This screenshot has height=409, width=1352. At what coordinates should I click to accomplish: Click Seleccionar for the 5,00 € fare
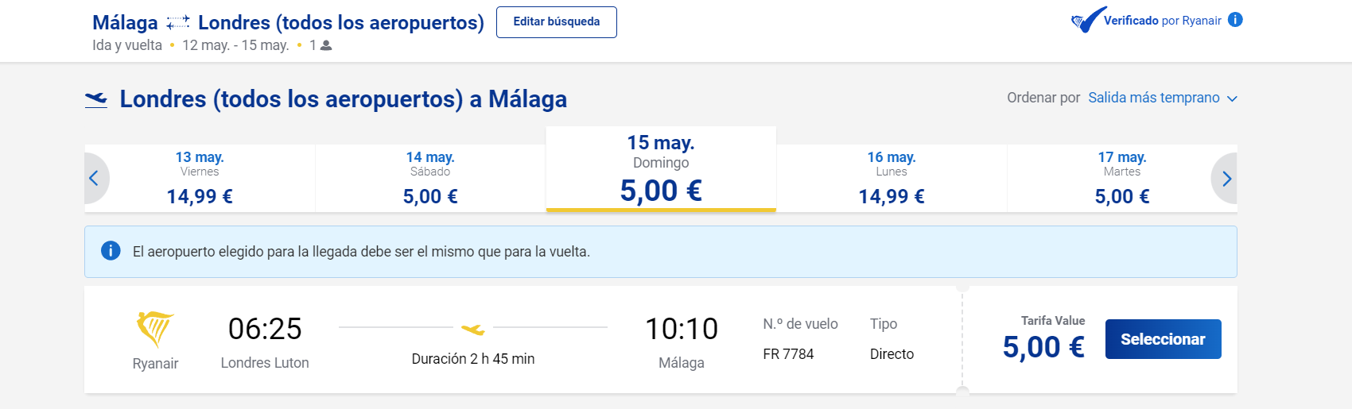click(x=1164, y=339)
